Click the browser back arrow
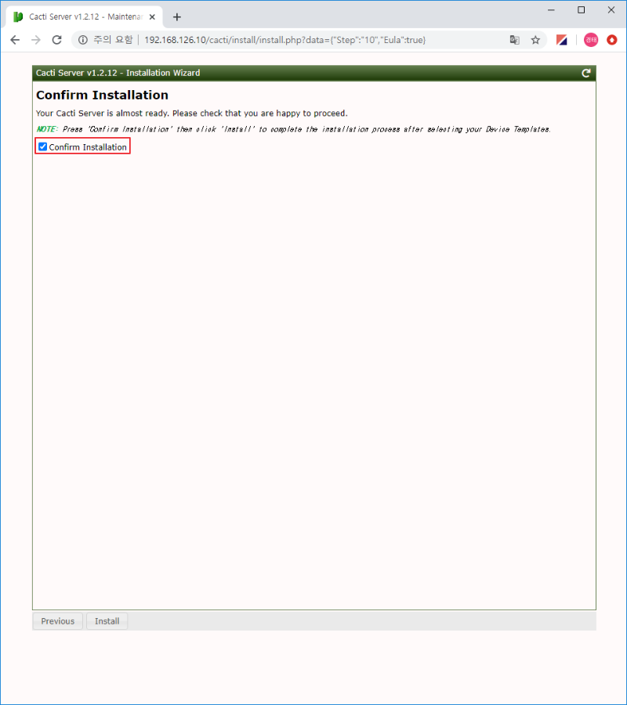This screenshot has width=627, height=705. tap(15, 40)
